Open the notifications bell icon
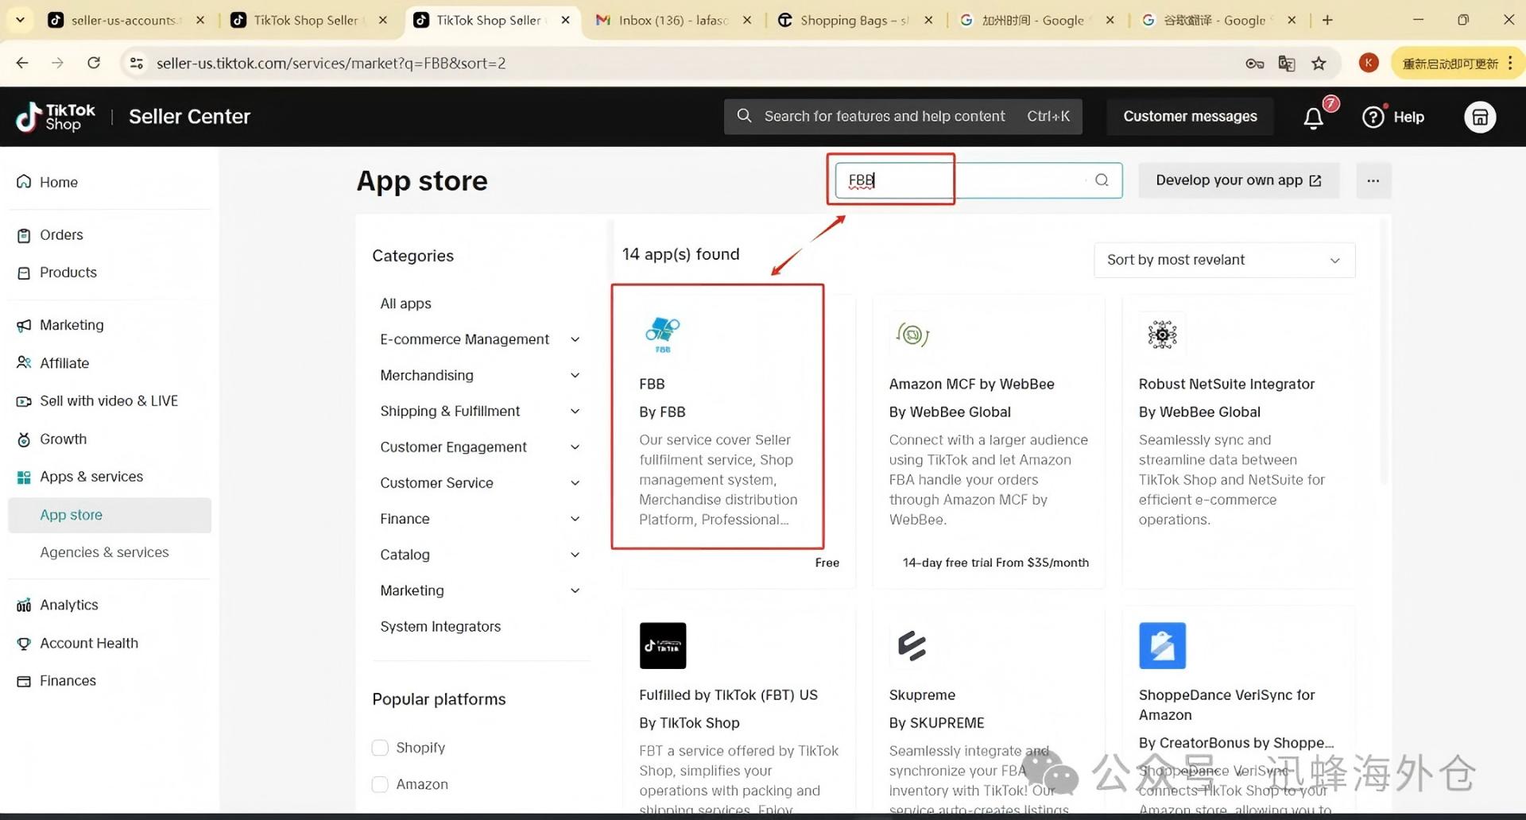1526x820 pixels. coord(1313,118)
